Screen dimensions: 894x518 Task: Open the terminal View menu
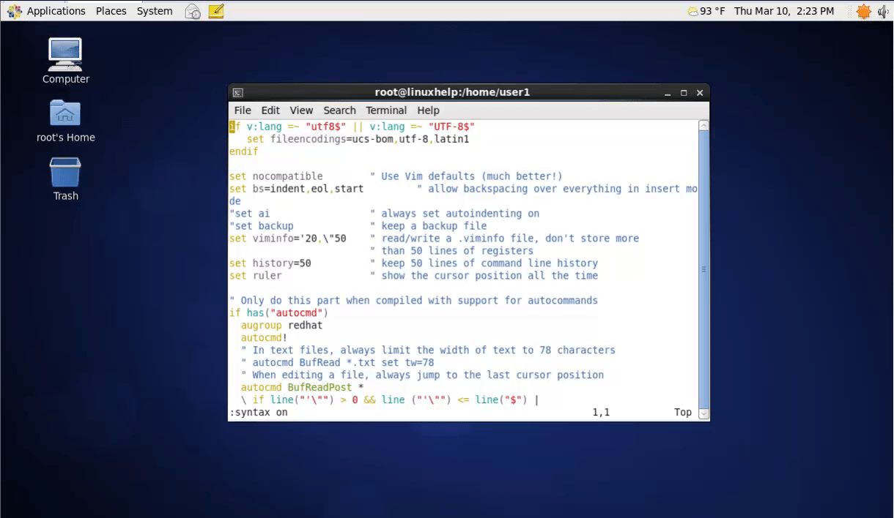(x=301, y=110)
